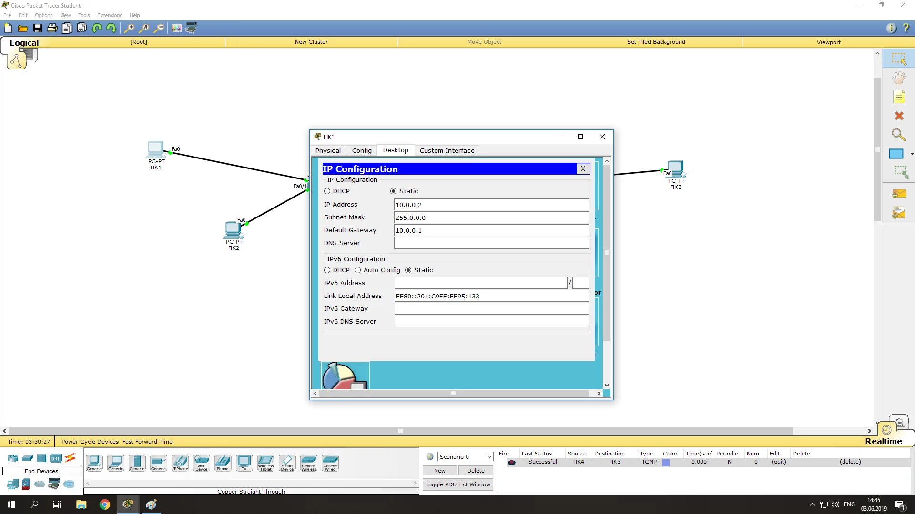Screen dimensions: 915x514
Task: Select IPv6 Auto Config radio button
Action: 358,270
